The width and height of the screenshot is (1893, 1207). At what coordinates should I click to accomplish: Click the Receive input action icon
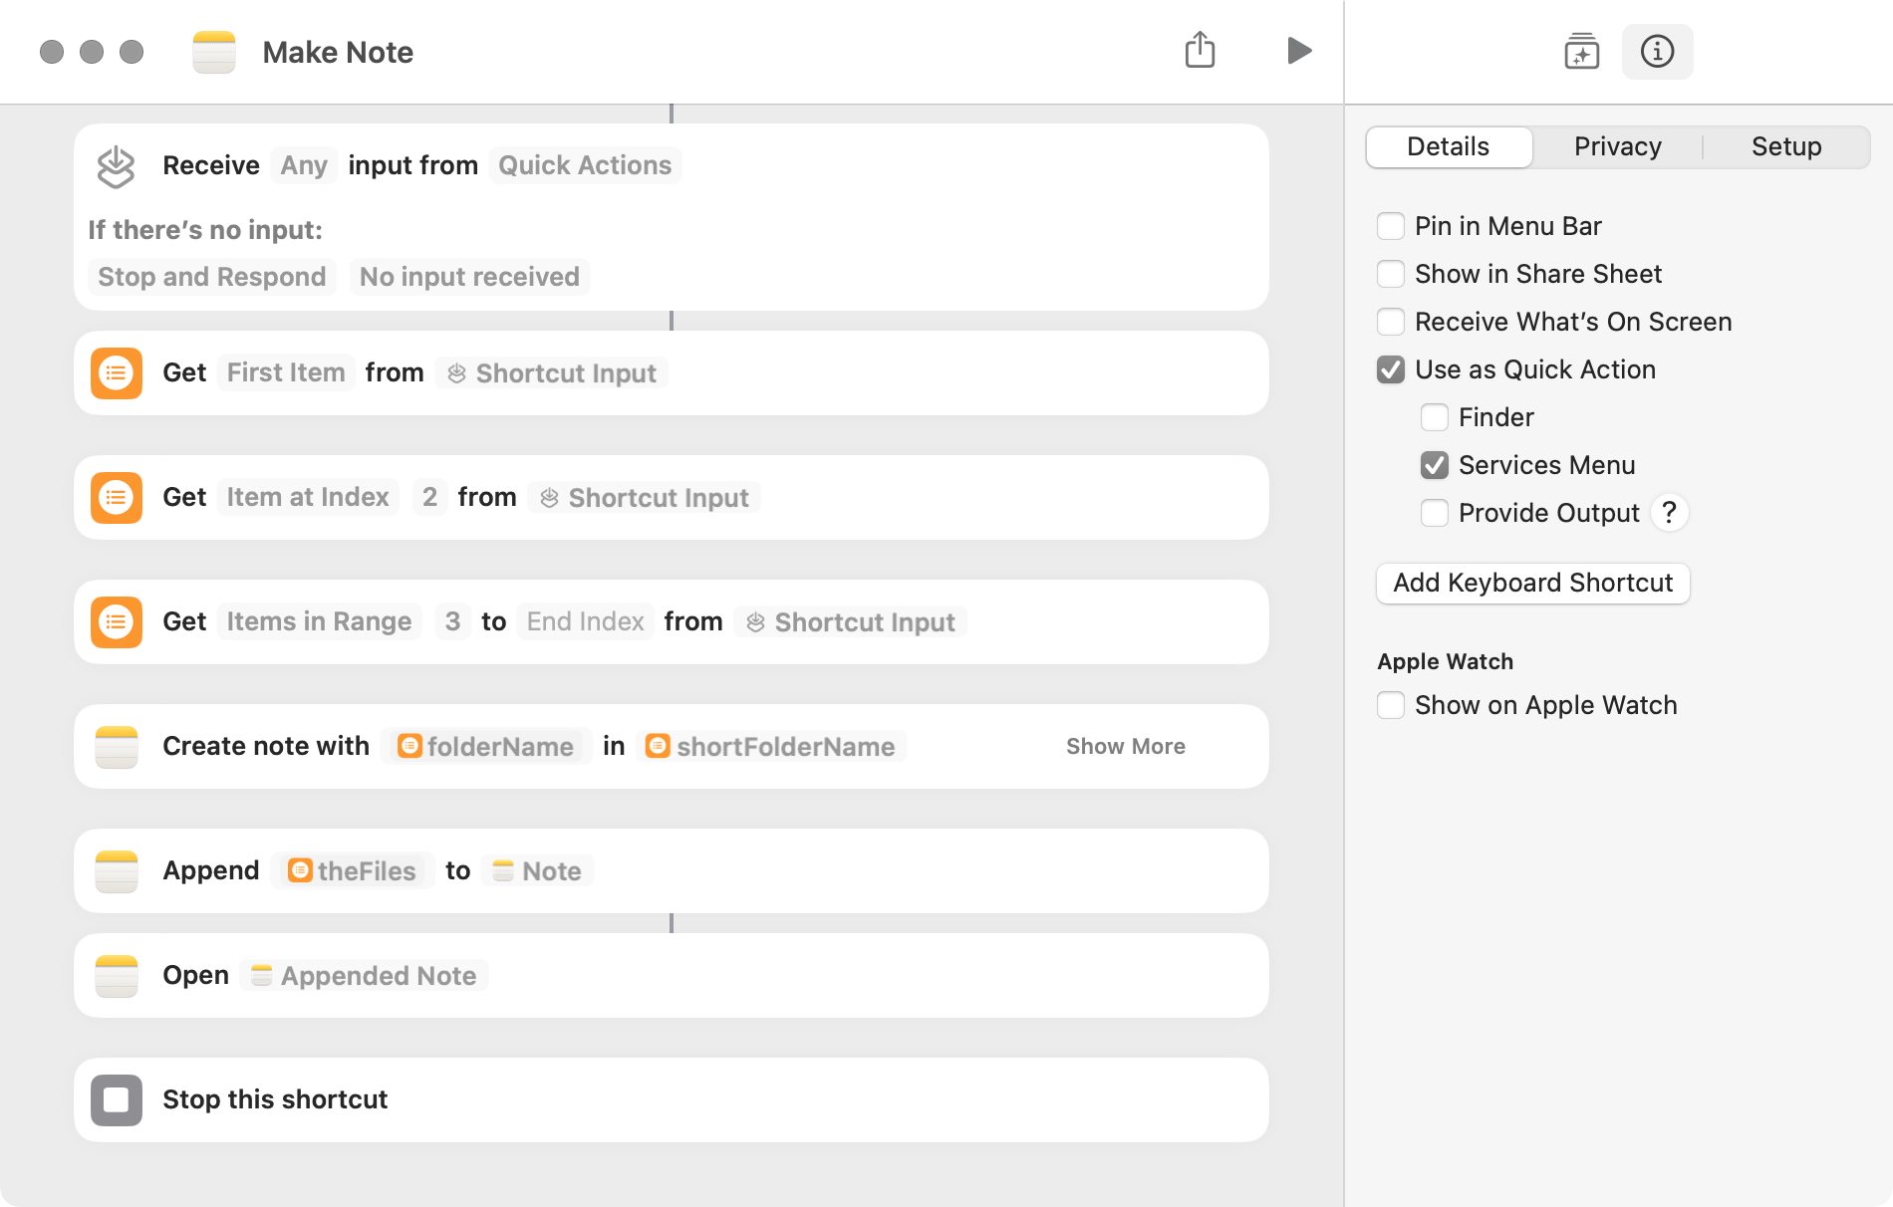[116, 166]
